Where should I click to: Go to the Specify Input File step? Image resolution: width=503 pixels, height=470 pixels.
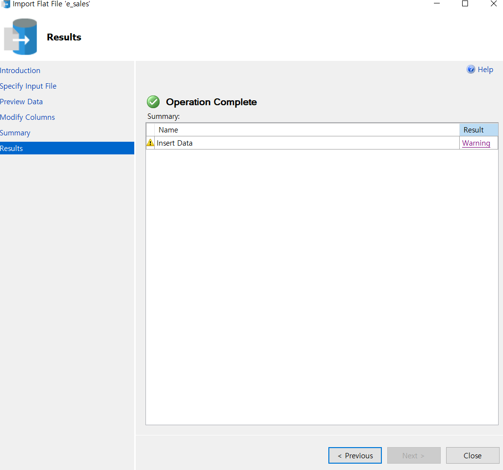[x=28, y=86]
